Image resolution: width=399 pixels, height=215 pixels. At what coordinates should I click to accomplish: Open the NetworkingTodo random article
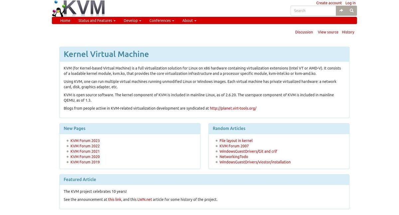(x=234, y=156)
